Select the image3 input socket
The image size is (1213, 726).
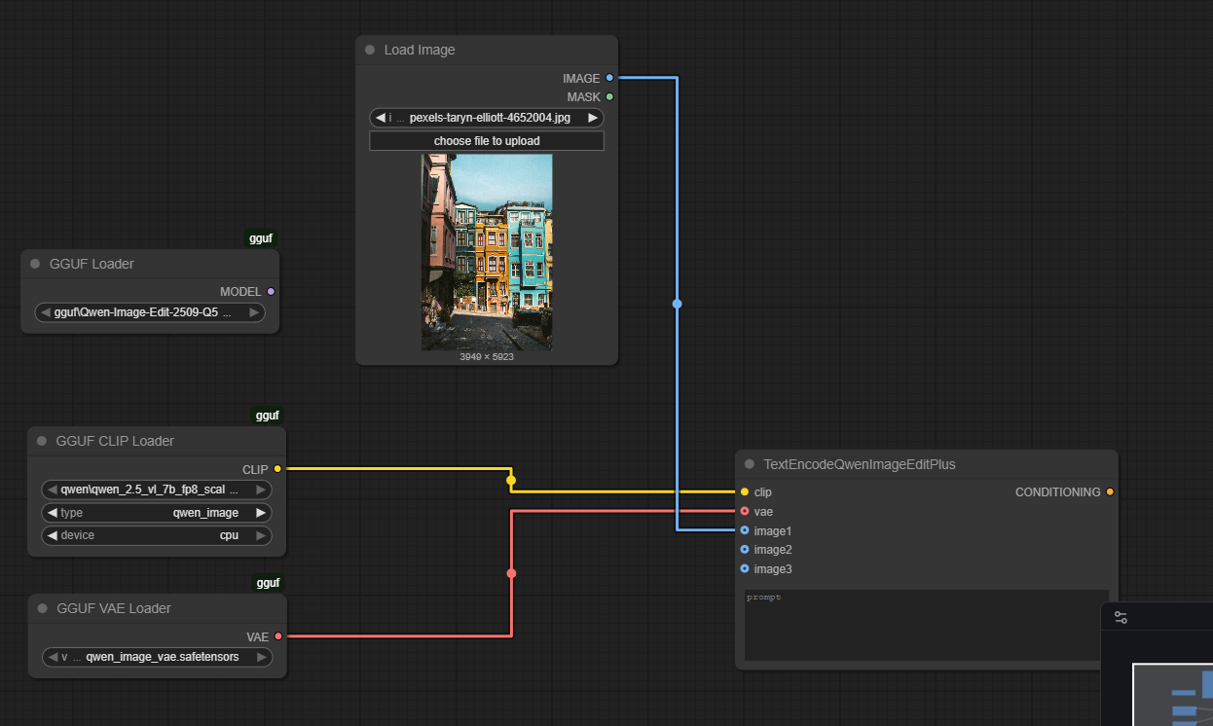pyautogui.click(x=745, y=569)
